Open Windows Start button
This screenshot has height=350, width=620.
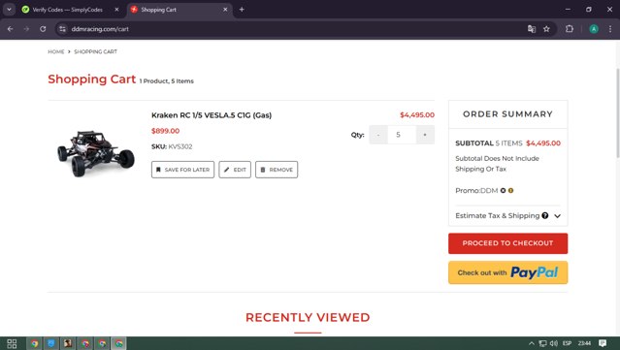pos(12,343)
